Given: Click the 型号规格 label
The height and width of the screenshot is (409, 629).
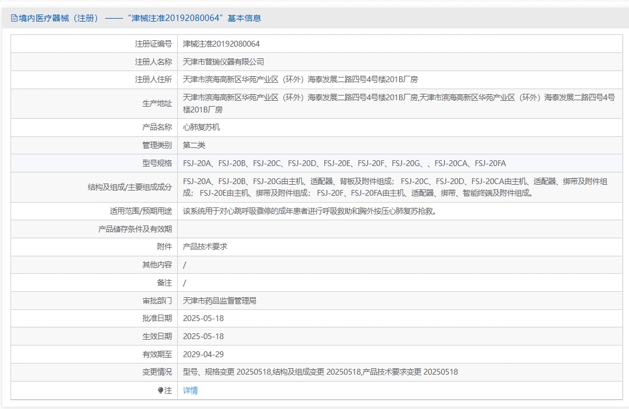Looking at the screenshot, I should click(x=157, y=163).
